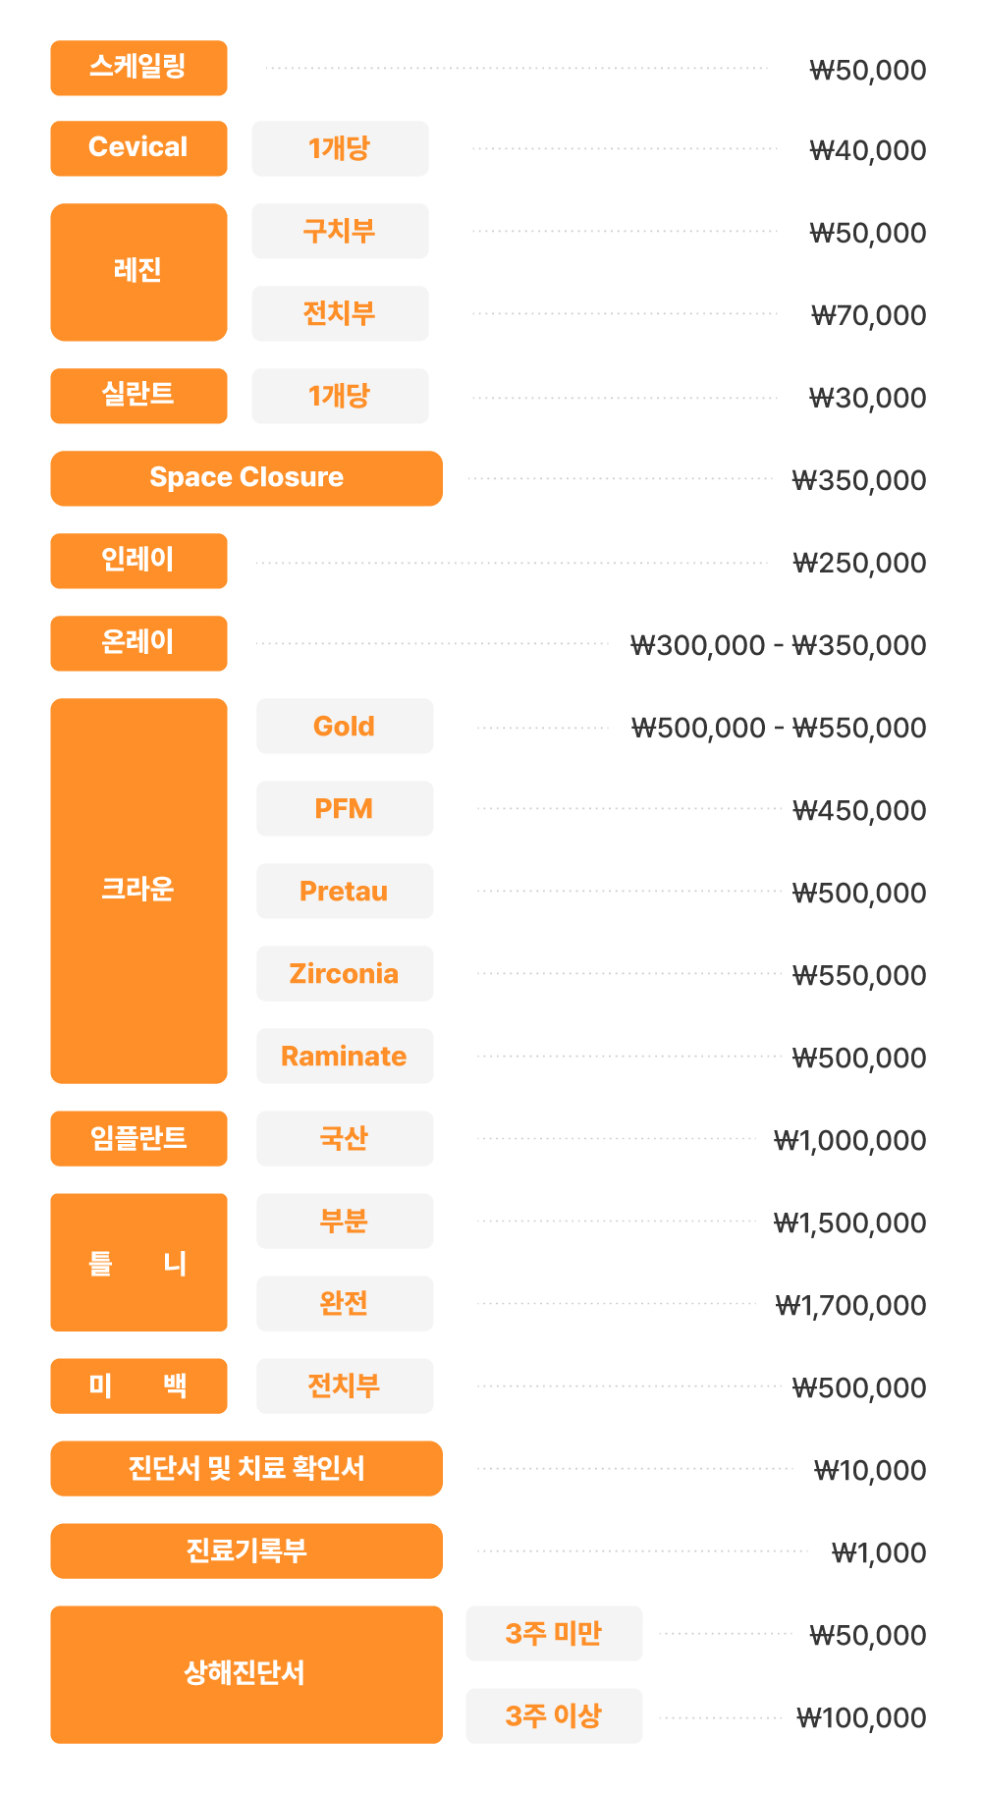
Task: Click the 온레이 orange label
Action: click(x=138, y=643)
